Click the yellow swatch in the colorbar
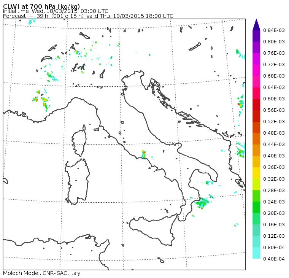The image size is (289, 278). coord(256,173)
